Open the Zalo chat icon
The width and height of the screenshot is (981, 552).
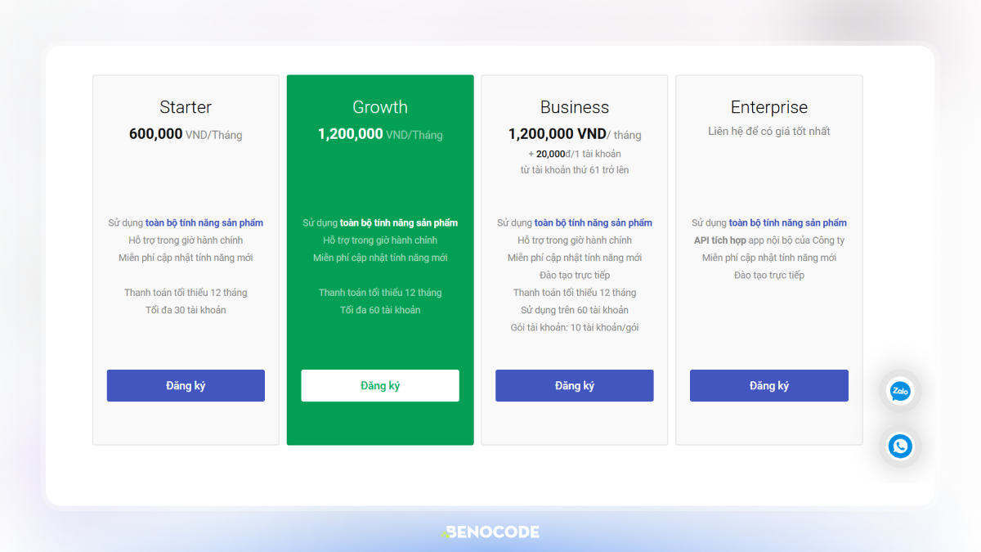click(900, 392)
